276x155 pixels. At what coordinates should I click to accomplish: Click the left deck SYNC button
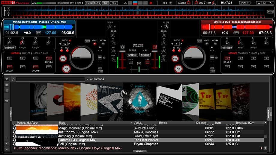100,71
